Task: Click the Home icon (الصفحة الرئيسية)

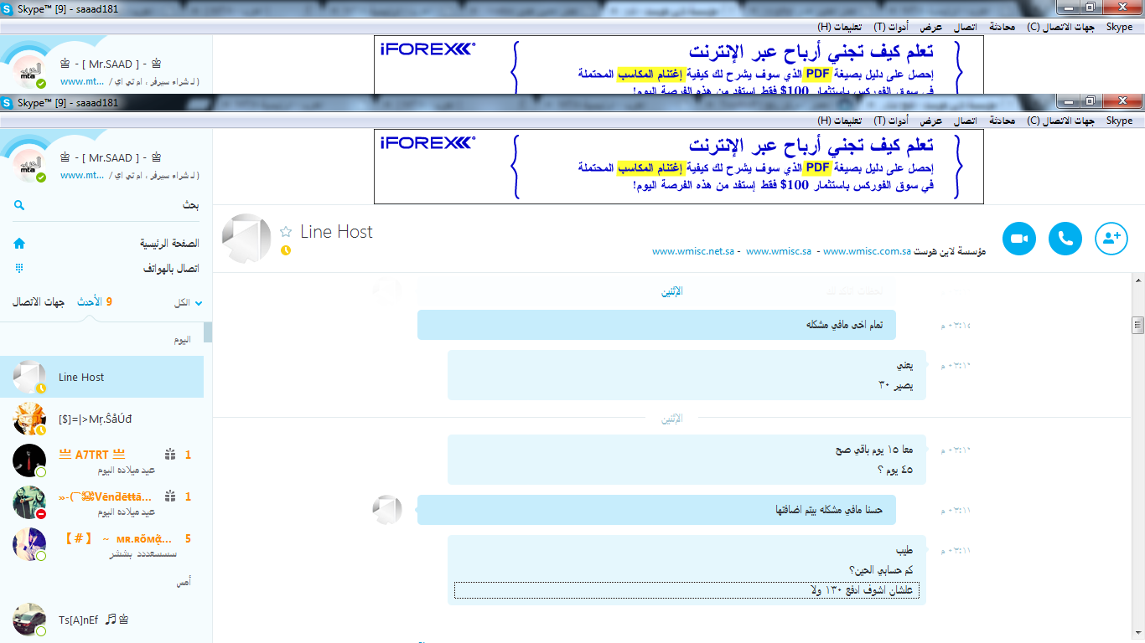Action: click(19, 244)
